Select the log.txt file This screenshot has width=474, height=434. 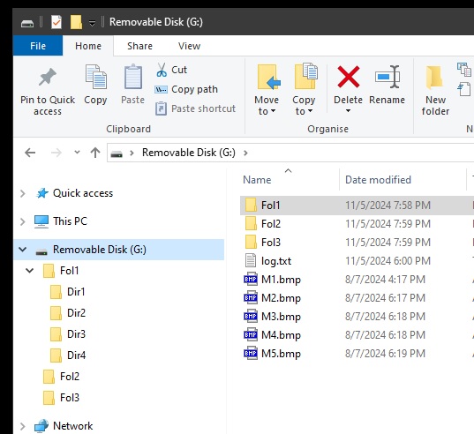click(x=276, y=261)
